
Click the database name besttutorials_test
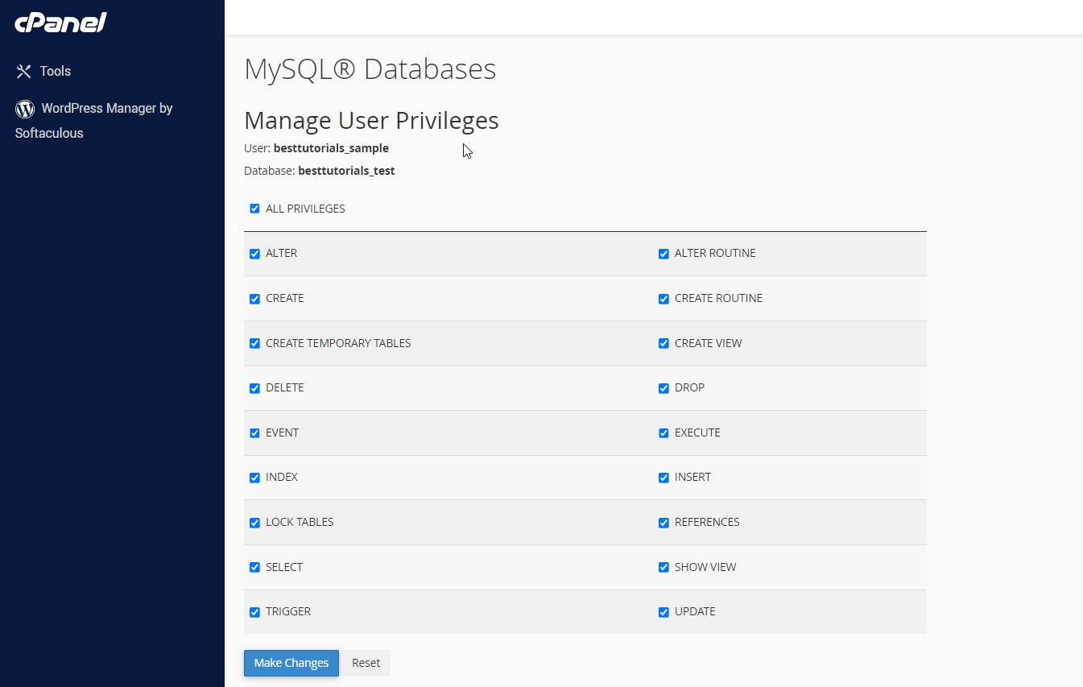pyautogui.click(x=346, y=171)
